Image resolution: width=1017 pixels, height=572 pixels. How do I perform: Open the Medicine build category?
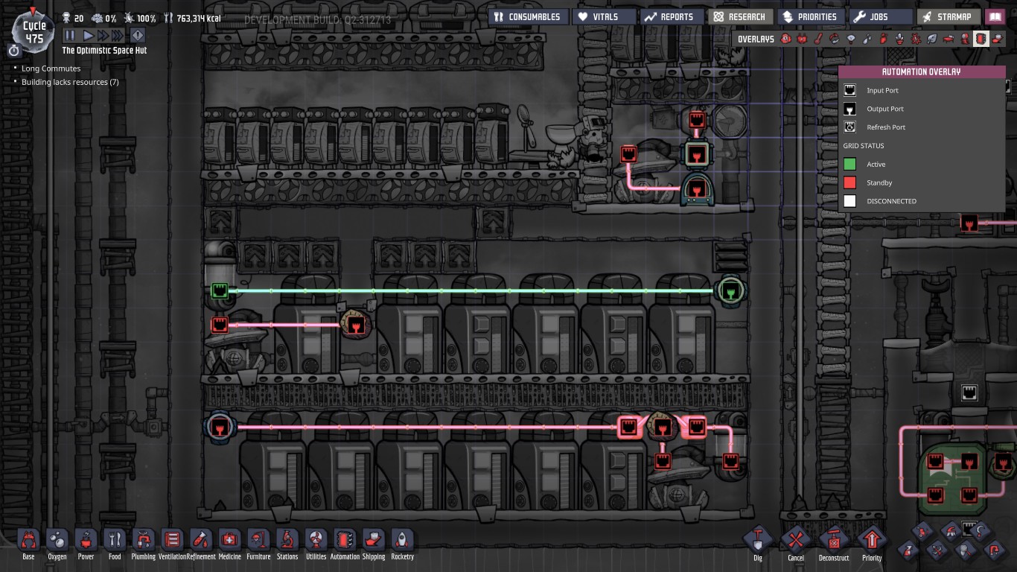click(x=229, y=544)
